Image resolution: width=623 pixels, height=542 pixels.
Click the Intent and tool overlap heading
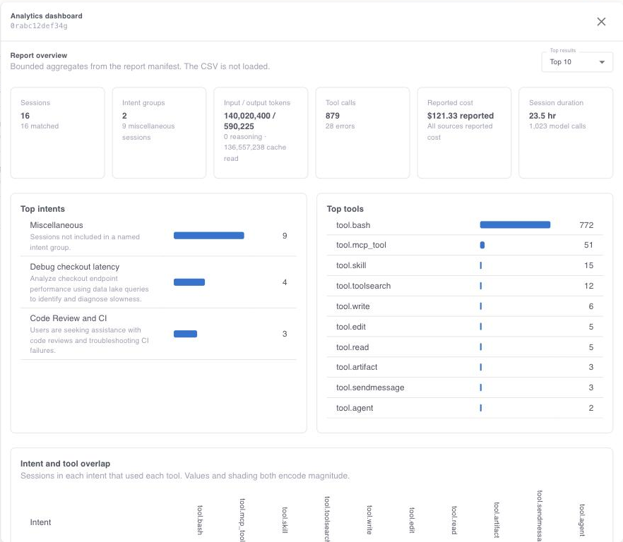coord(65,464)
